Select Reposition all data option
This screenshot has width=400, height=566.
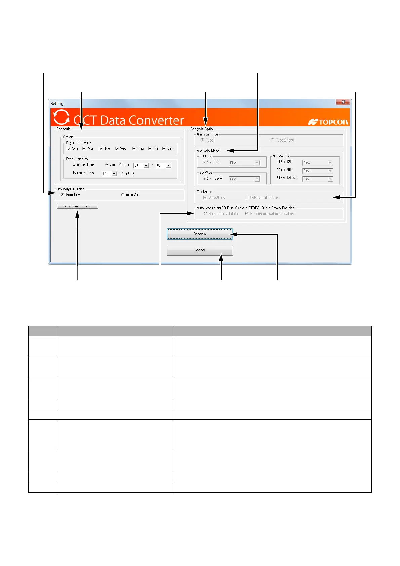205,214
